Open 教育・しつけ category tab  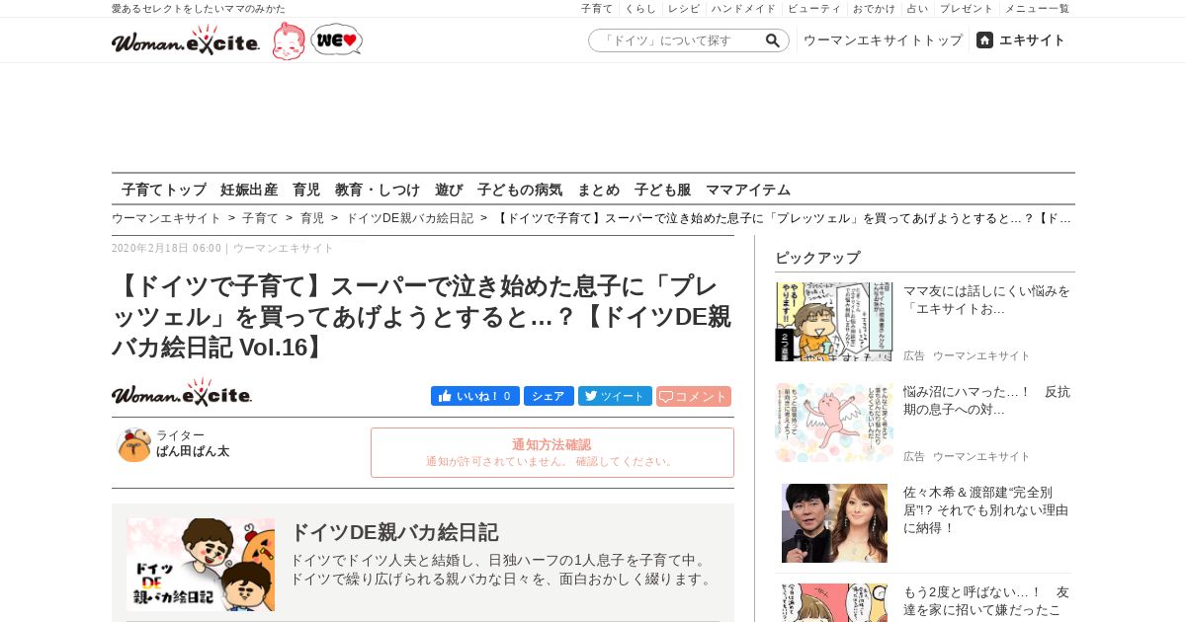coord(378,190)
